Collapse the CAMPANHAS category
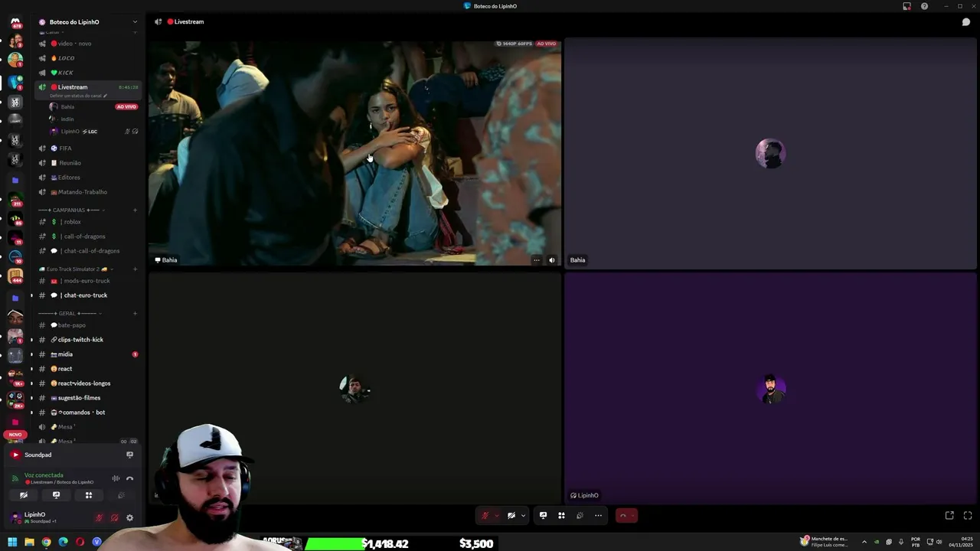 71,210
